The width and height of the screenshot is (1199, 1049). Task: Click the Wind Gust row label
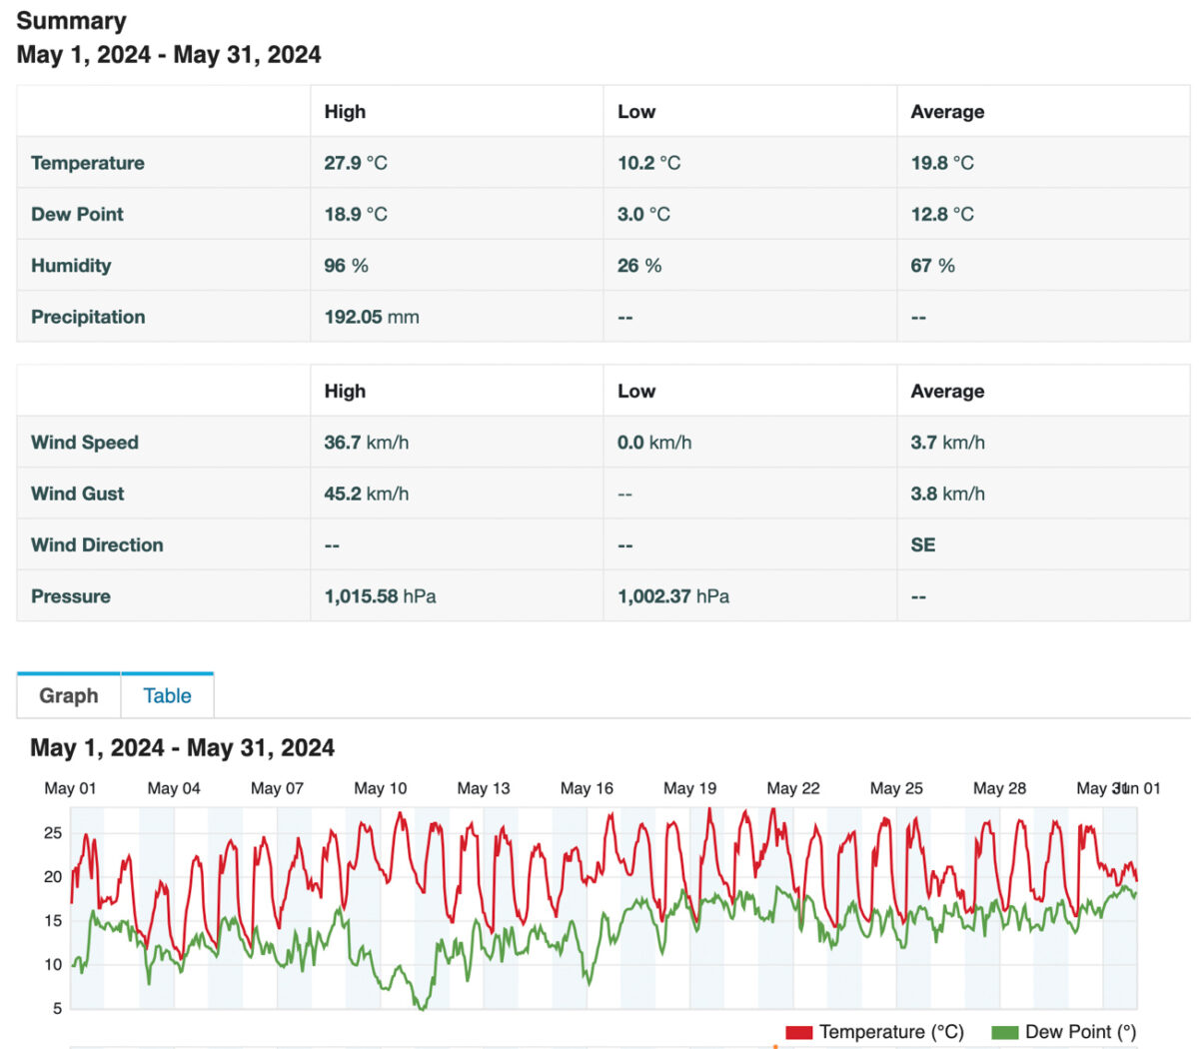[78, 494]
